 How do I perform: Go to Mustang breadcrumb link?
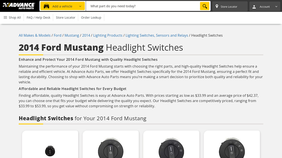(x=72, y=35)
